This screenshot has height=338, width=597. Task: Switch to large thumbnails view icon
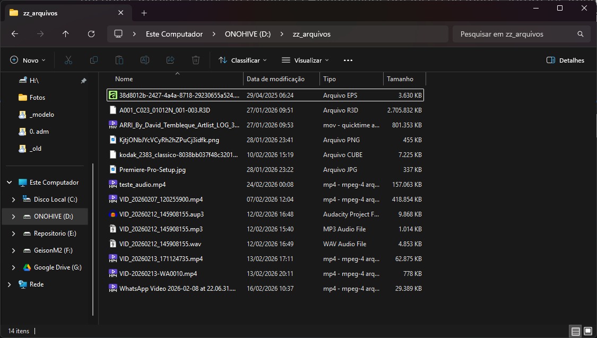click(x=587, y=331)
